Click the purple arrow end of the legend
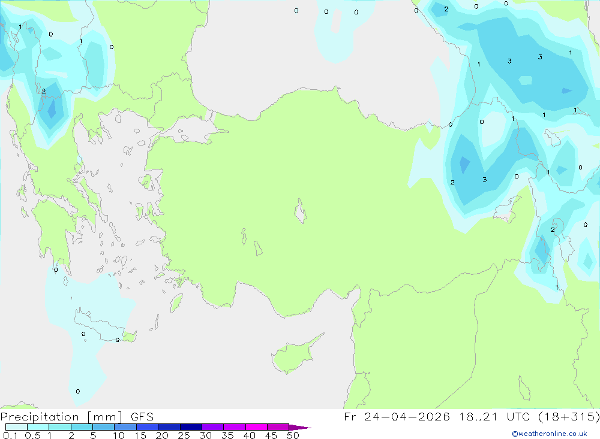600x439 pixels. click(299, 428)
